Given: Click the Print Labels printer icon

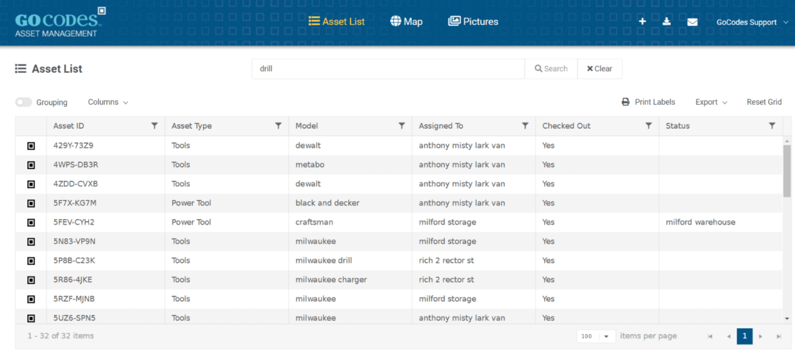Looking at the screenshot, I should [x=625, y=102].
